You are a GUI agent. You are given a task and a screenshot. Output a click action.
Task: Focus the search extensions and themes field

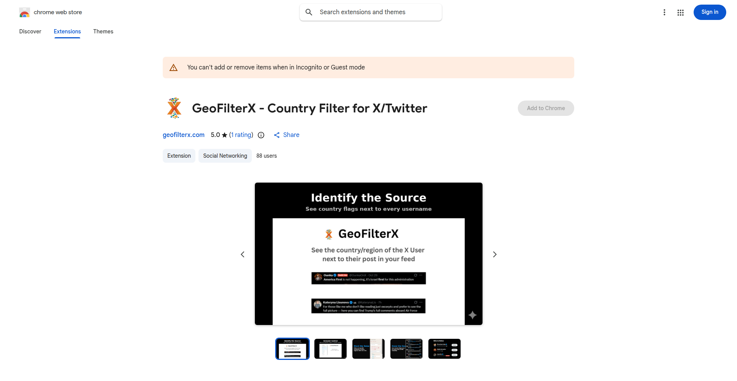point(371,12)
